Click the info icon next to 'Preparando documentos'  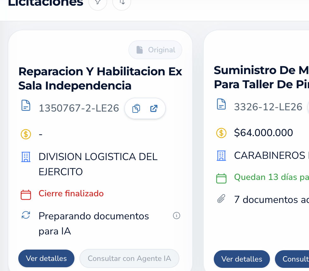point(177,216)
